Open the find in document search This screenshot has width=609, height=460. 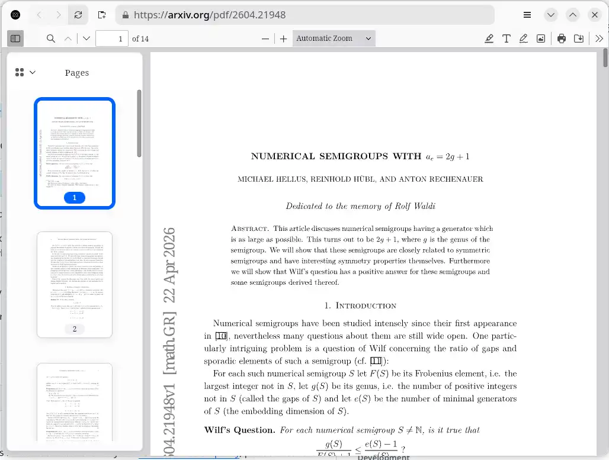tap(50, 38)
